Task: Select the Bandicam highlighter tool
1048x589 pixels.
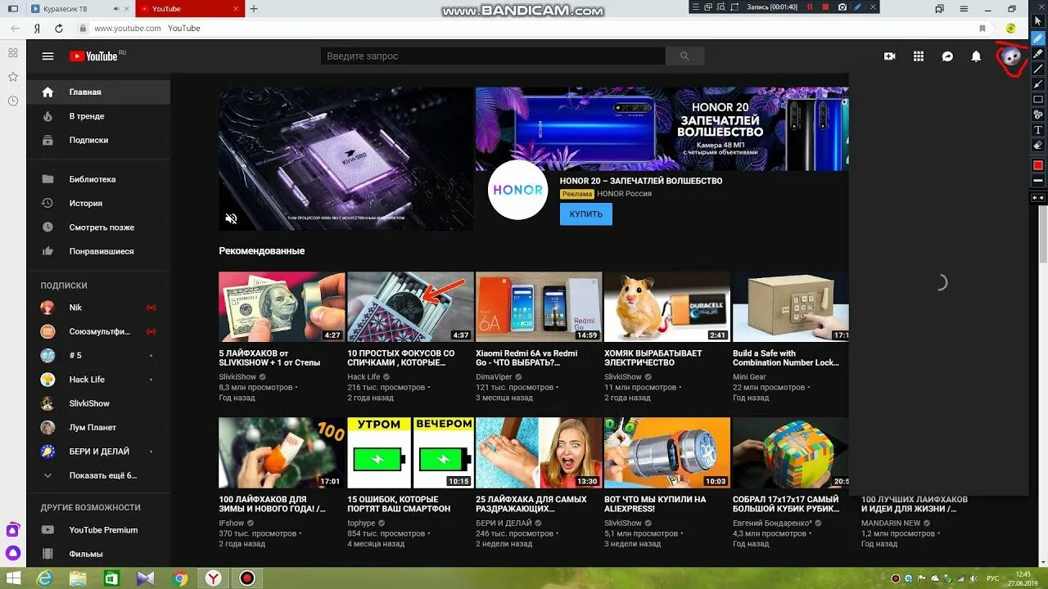Action: 1038,54
